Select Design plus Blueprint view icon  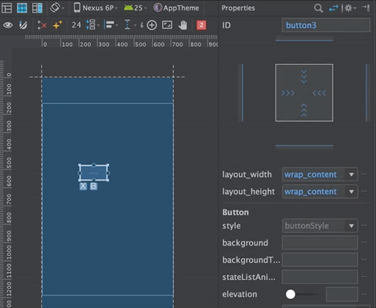click(x=37, y=8)
